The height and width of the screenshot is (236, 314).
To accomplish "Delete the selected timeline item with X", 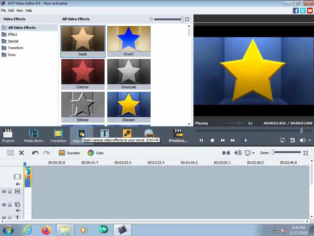I will coord(21,153).
